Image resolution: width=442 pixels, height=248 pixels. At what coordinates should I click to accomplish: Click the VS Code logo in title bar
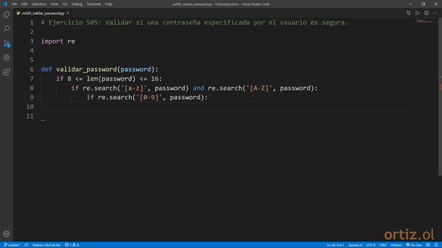[5, 4]
